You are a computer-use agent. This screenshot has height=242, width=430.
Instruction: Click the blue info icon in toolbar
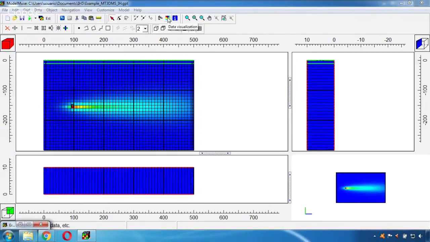click(x=175, y=18)
